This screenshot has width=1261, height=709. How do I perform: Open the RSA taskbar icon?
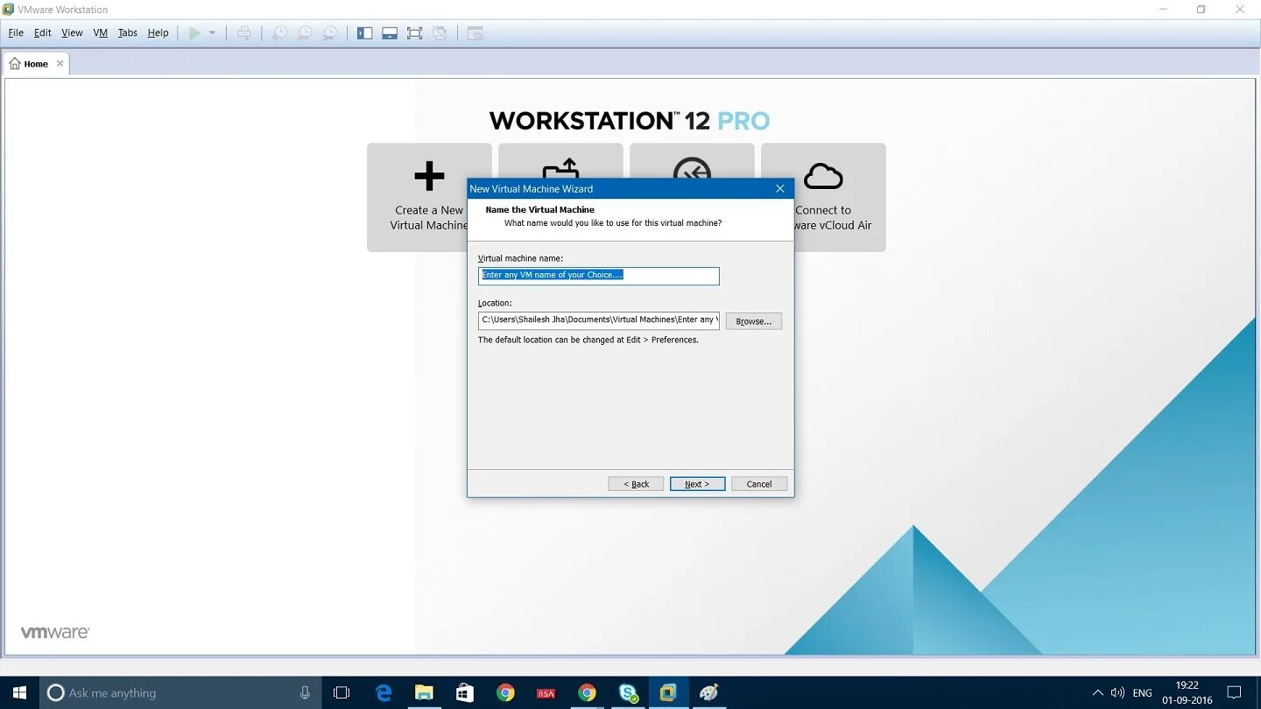[546, 692]
